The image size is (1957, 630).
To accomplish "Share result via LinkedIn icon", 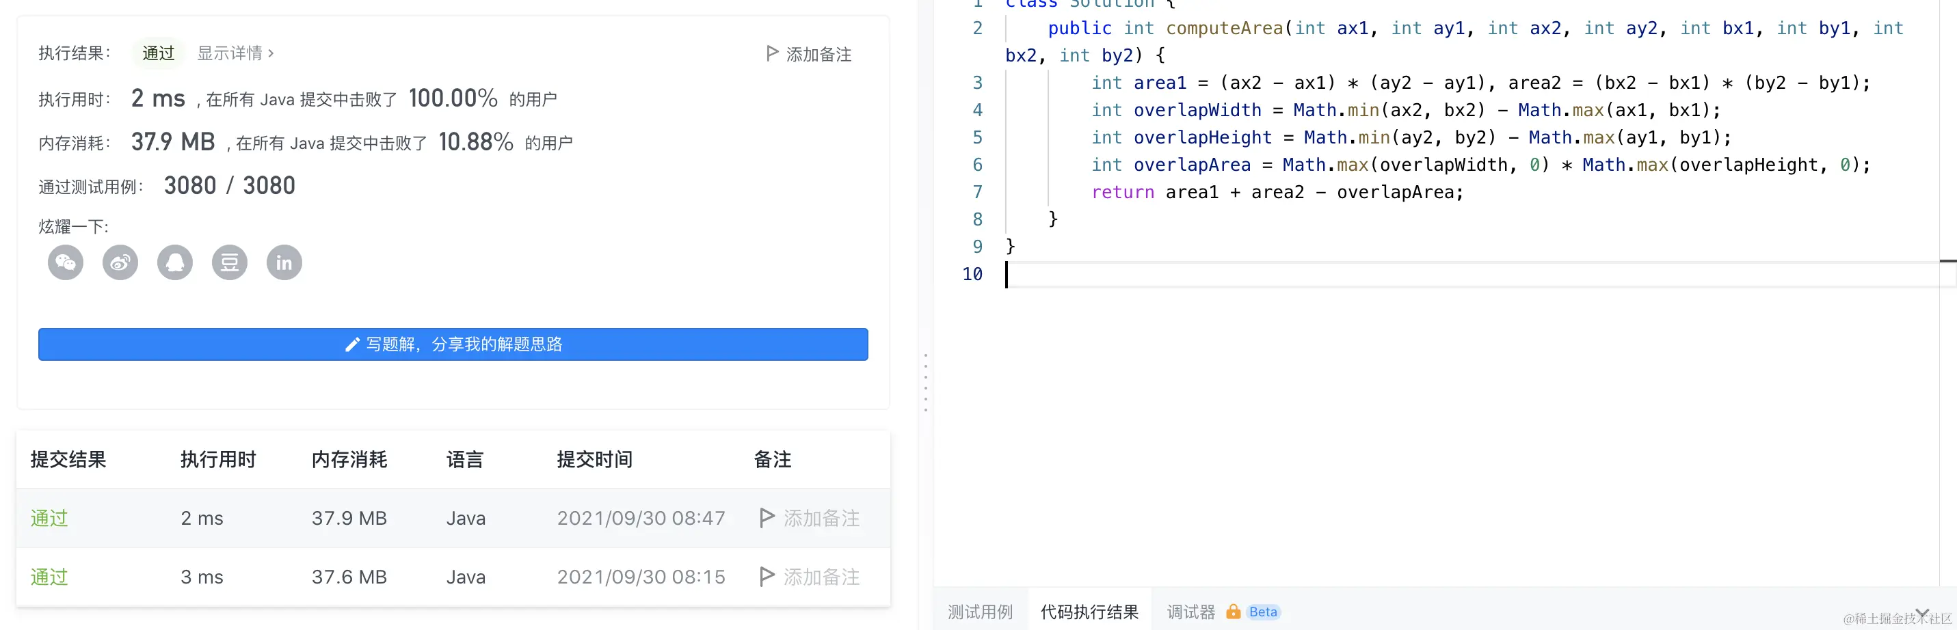I will click(284, 262).
